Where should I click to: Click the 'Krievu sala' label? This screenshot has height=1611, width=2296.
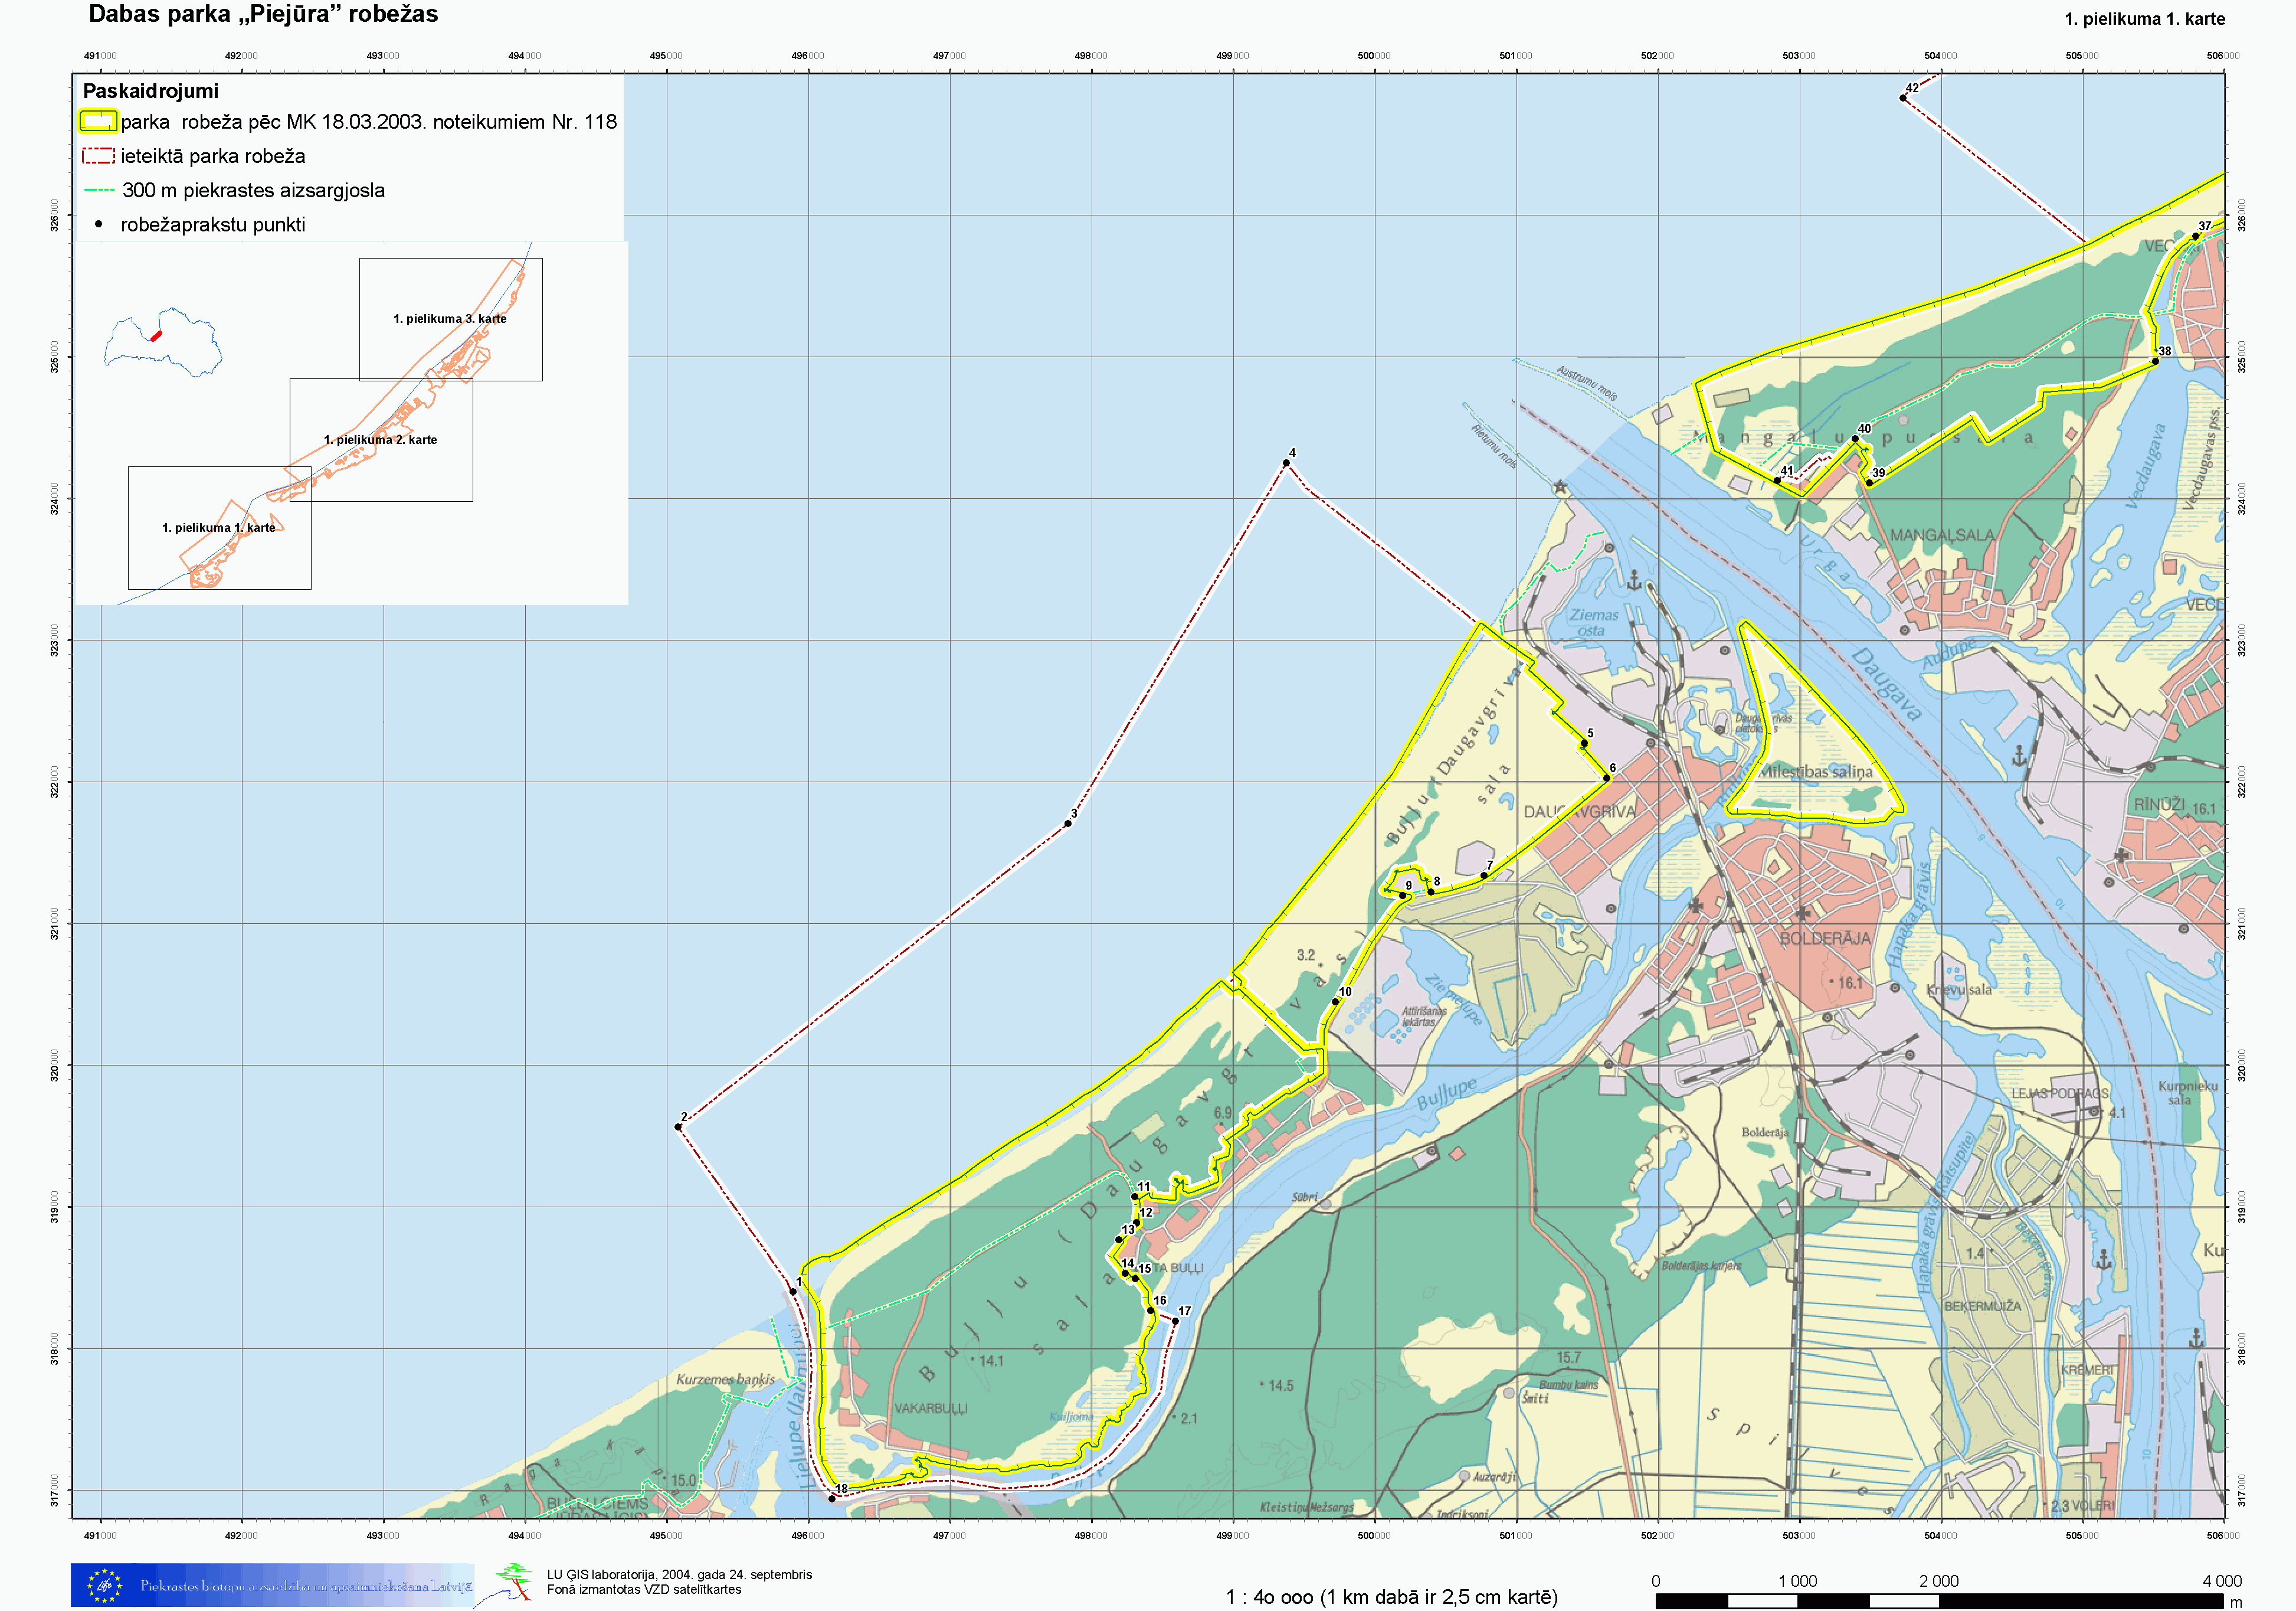tap(1959, 989)
